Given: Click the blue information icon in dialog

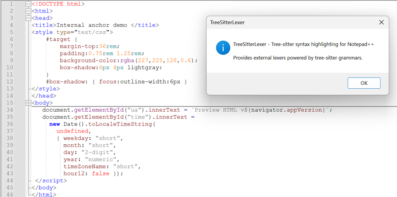Looking at the screenshot, I should [x=223, y=48].
